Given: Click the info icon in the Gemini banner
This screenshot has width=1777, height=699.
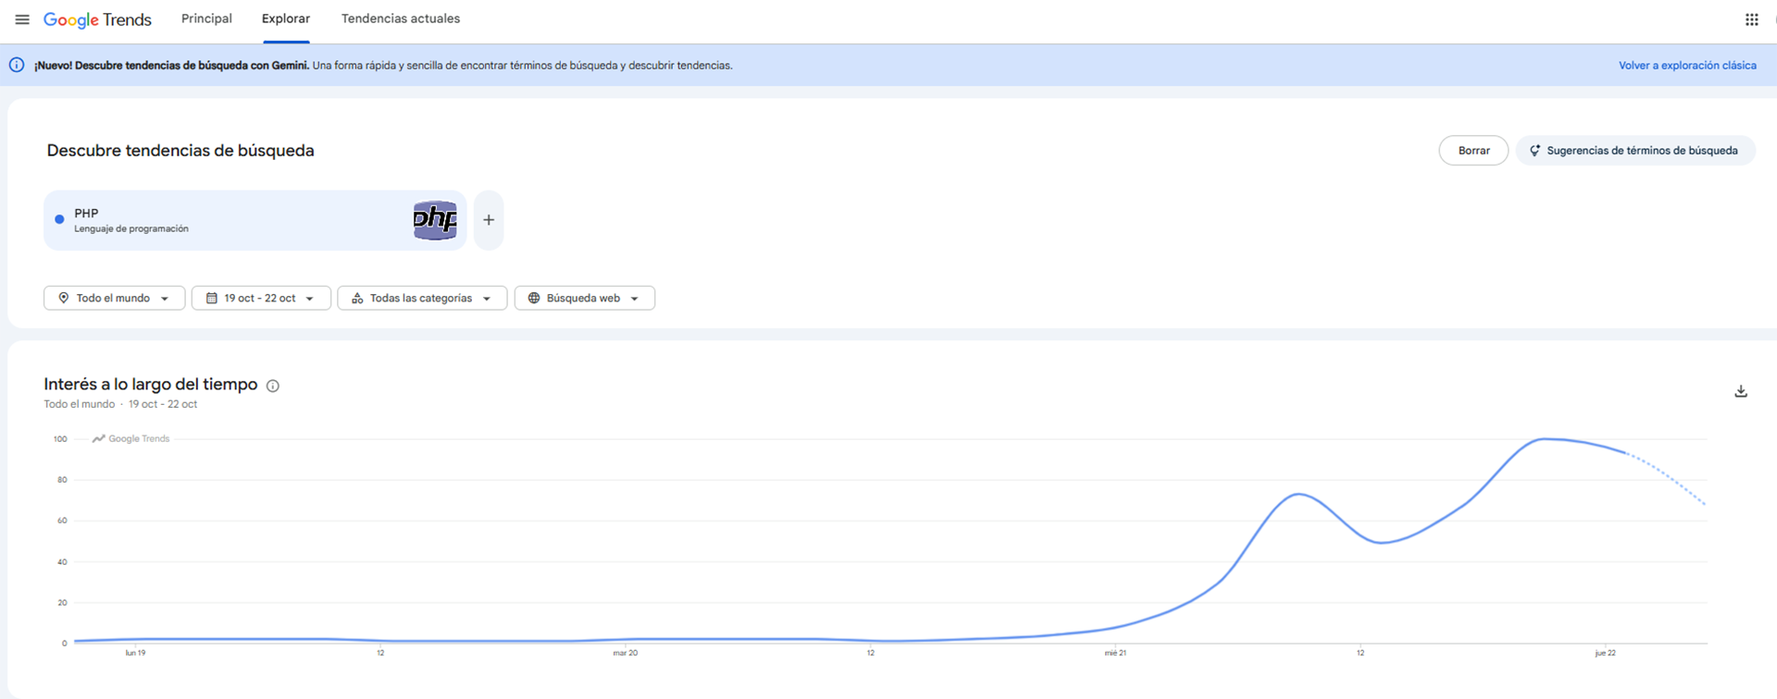Looking at the screenshot, I should [17, 65].
